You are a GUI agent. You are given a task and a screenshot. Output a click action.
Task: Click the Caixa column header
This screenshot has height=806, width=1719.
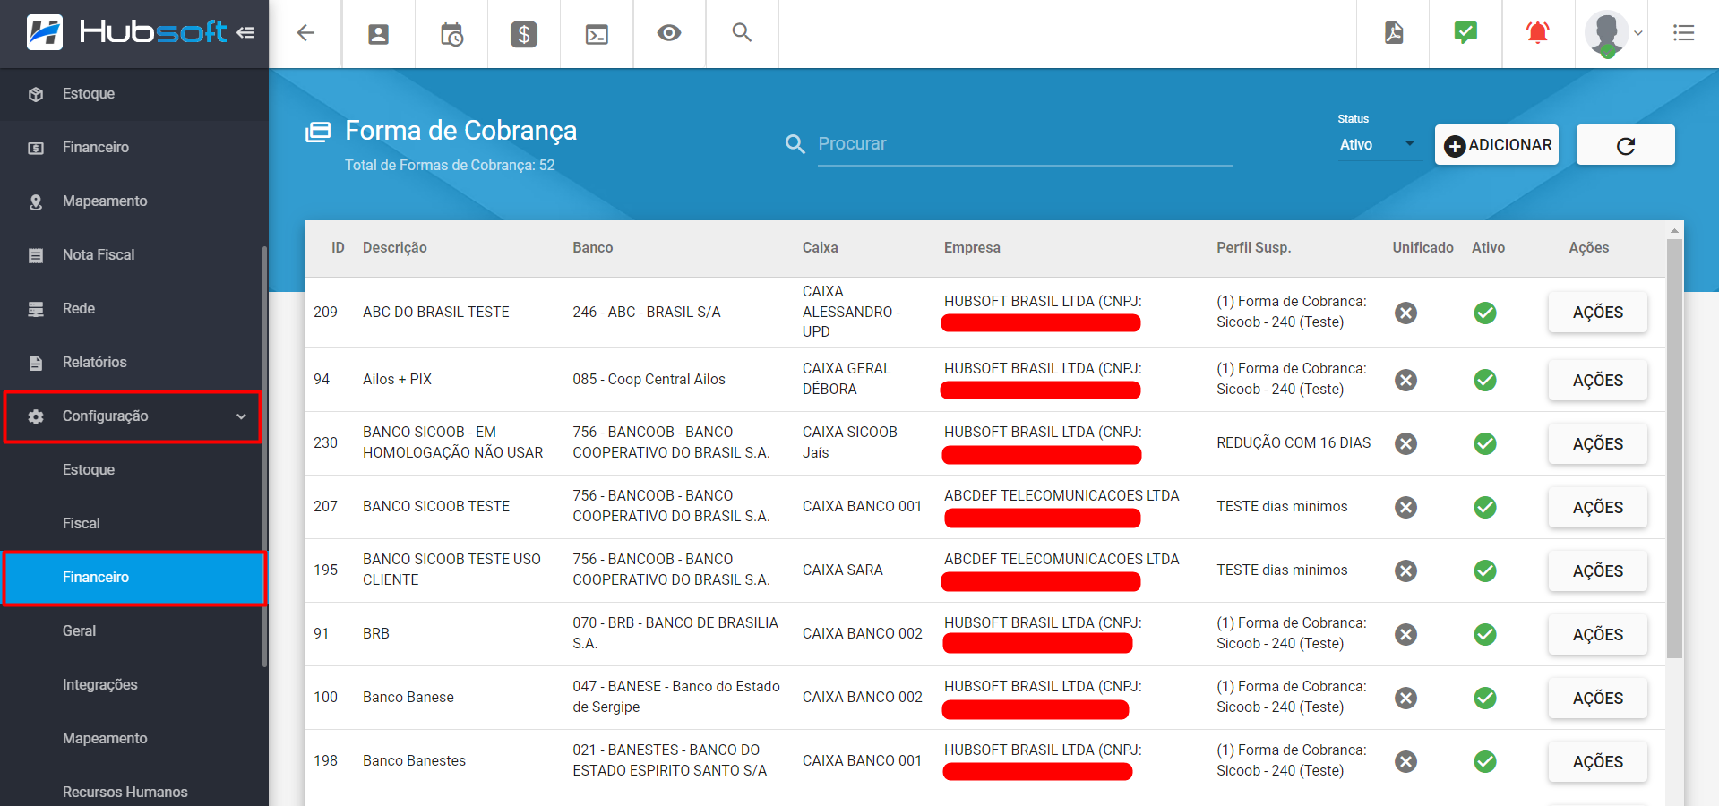pos(821,248)
